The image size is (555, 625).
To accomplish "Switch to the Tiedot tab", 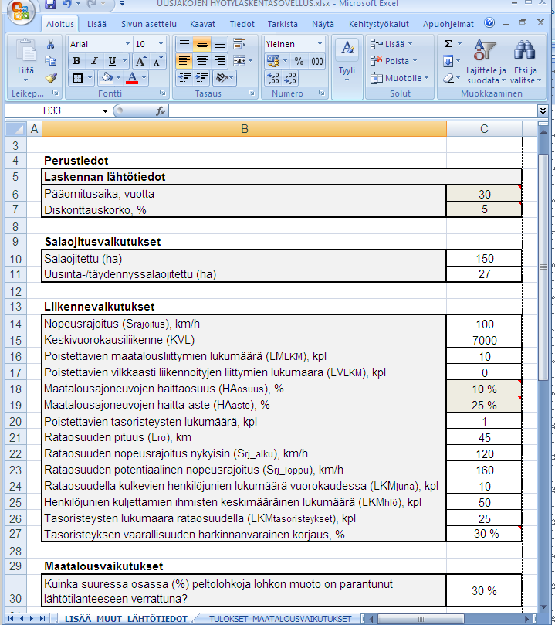I will 242,24.
